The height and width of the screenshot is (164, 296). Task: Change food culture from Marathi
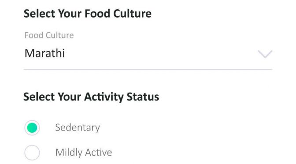[148, 53]
